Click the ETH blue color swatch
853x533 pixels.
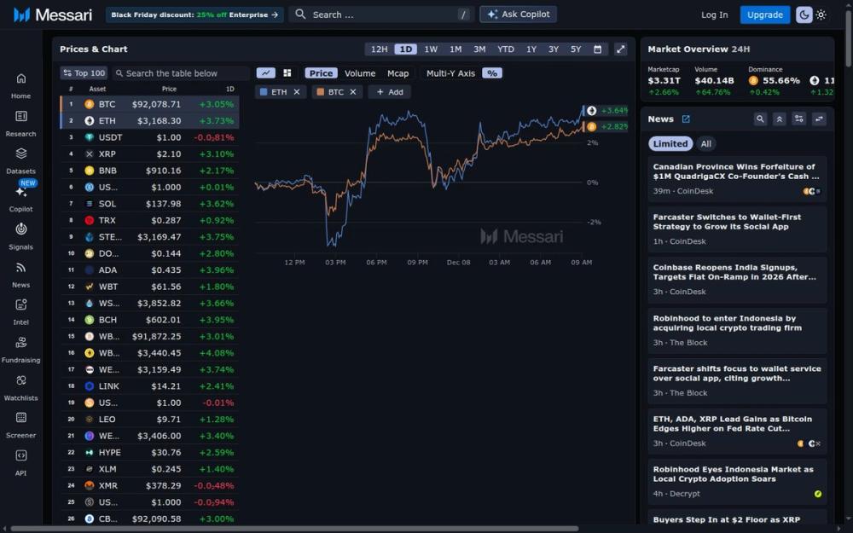coord(264,92)
